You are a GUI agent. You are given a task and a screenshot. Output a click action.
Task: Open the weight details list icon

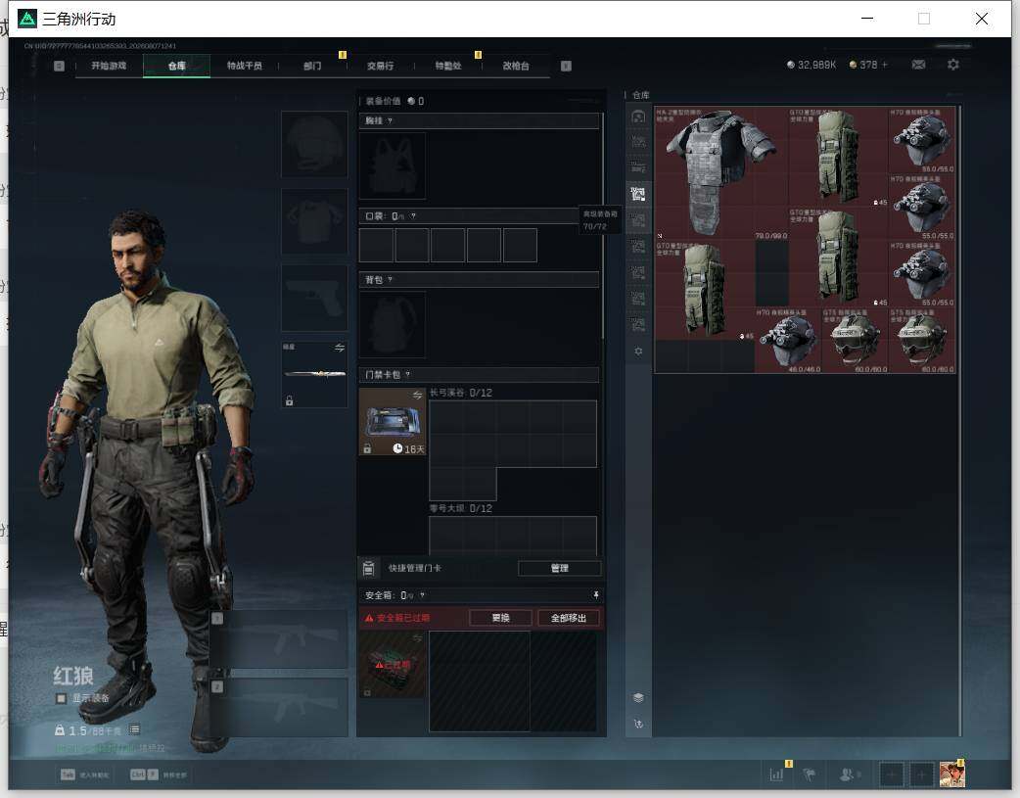pyautogui.click(x=135, y=729)
